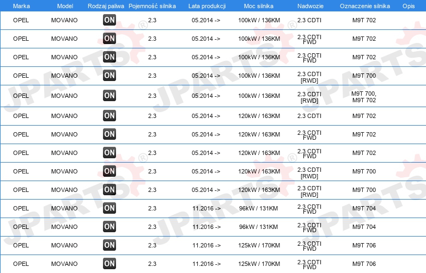Select '100kW / 136KM' in the M9T 700, M9T 702 row
Image resolution: width=426 pixels, height=273 pixels.
pyautogui.click(x=259, y=96)
